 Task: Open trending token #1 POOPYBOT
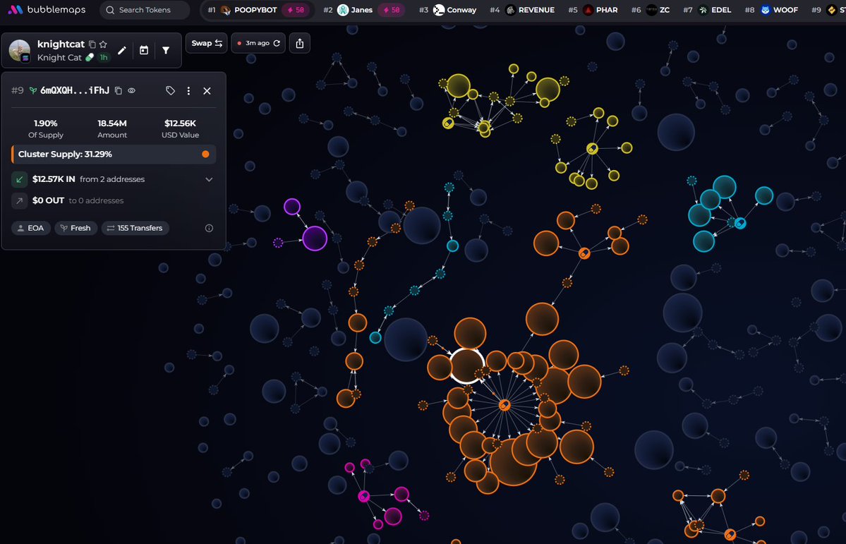(257, 10)
